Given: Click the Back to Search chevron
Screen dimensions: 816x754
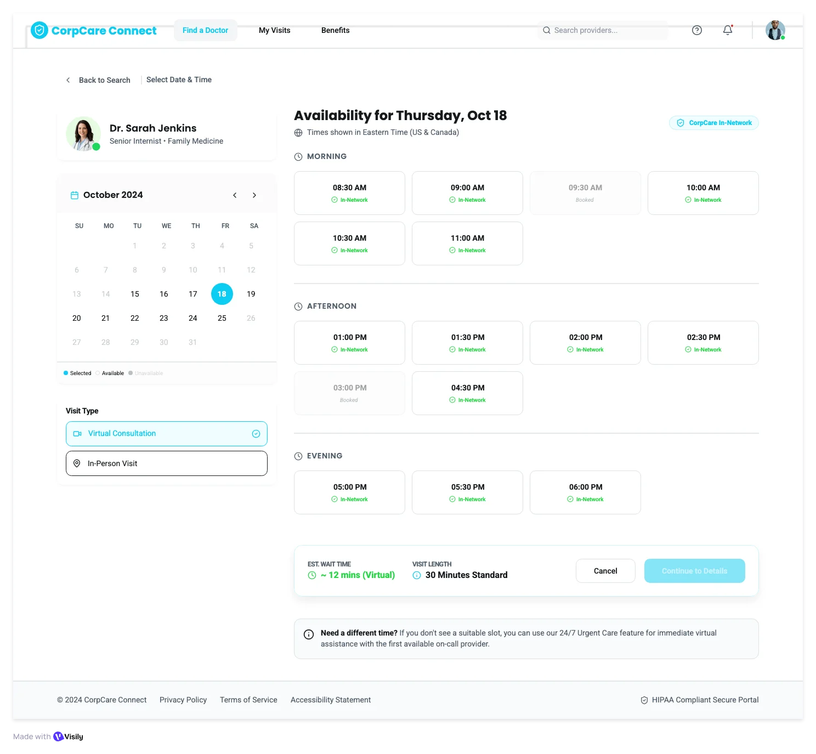Looking at the screenshot, I should 68,80.
